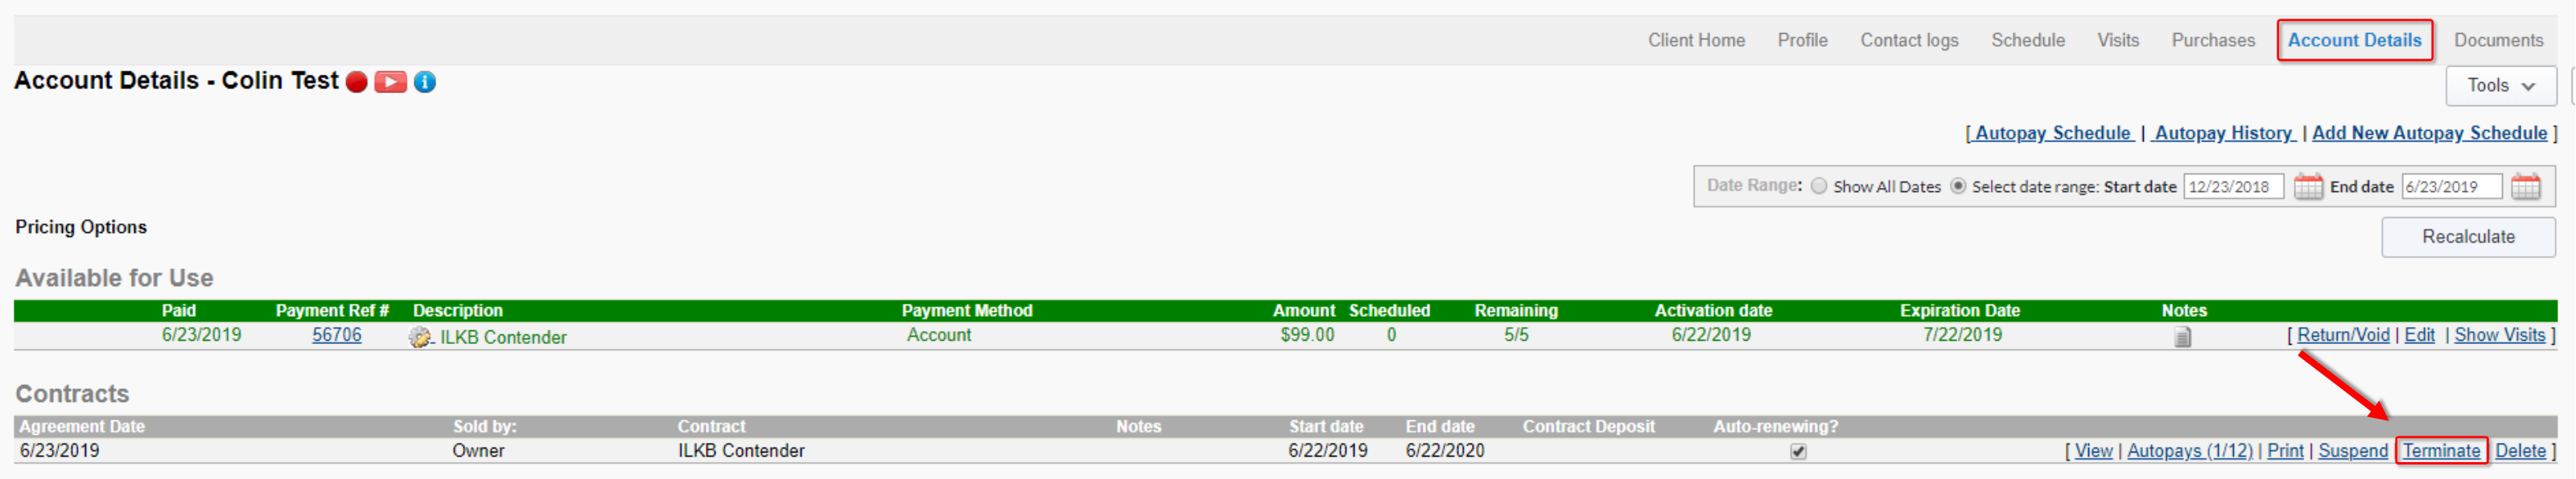Expand the Tools dropdown
This screenshot has height=479, width=2576.
(x=2500, y=86)
